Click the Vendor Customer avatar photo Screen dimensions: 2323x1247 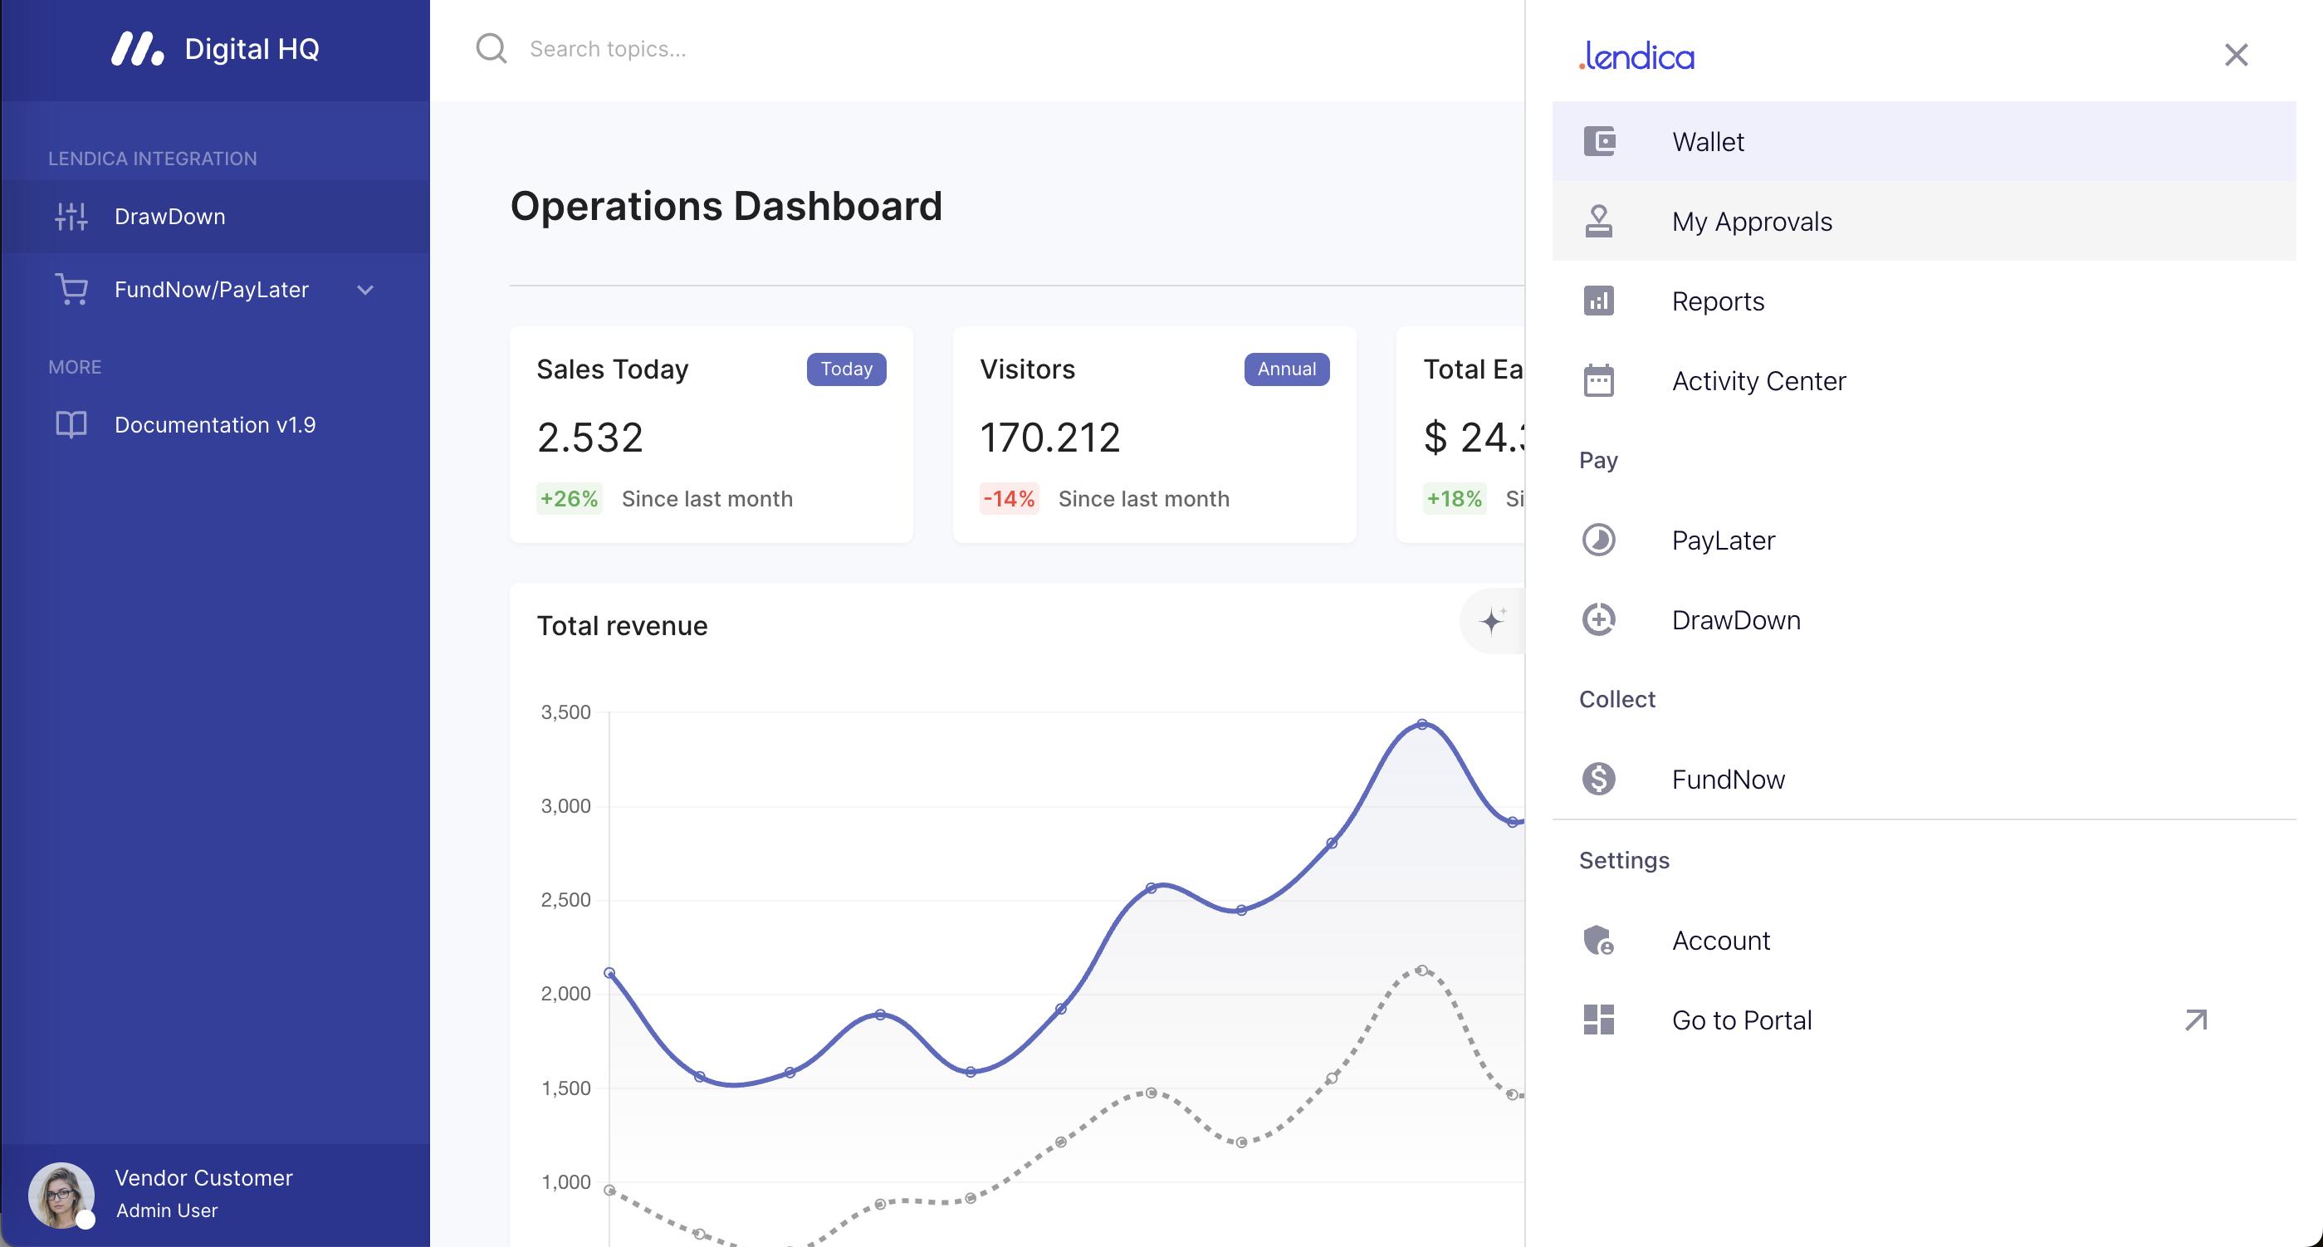61,1194
